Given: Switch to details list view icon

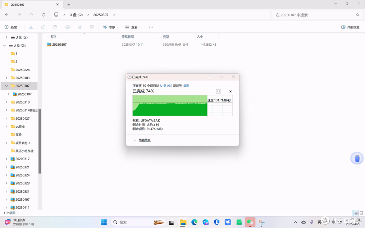Looking at the screenshot, I should coord(356,213).
